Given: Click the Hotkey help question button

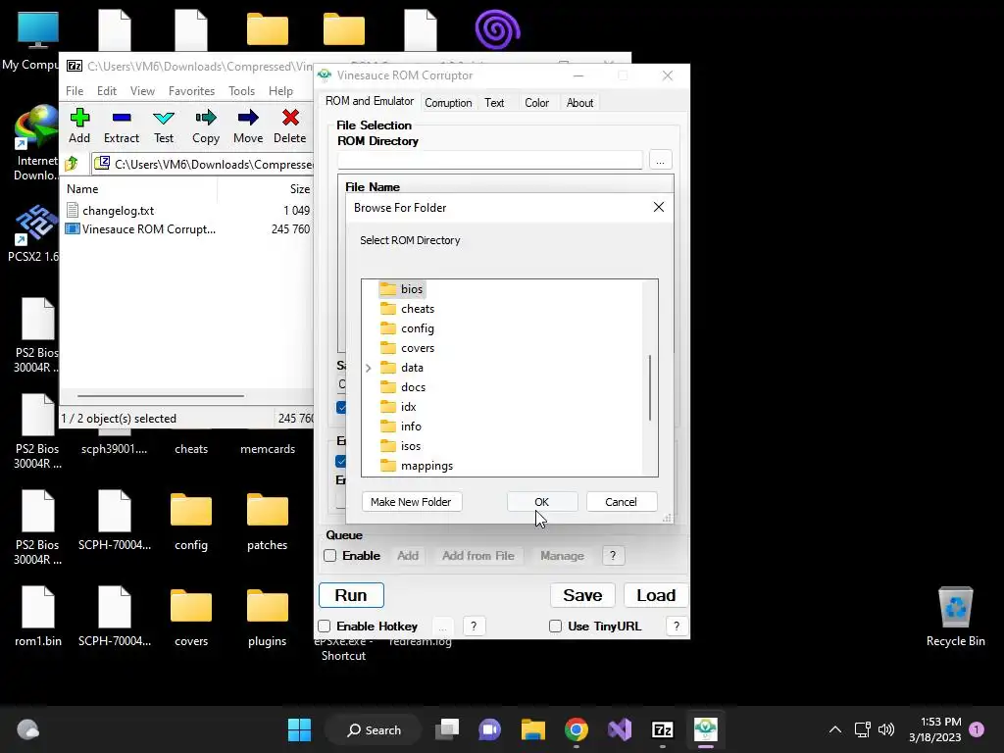Looking at the screenshot, I should (x=474, y=627).
